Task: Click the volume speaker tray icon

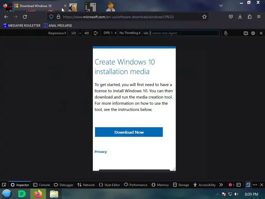Action: [x=236, y=194]
